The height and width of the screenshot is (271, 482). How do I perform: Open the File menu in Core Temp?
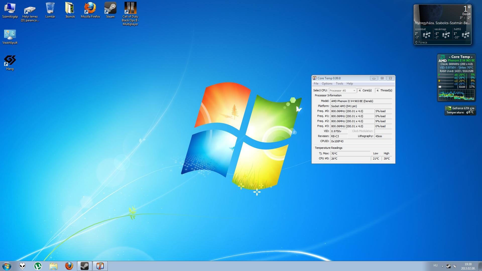(x=316, y=84)
